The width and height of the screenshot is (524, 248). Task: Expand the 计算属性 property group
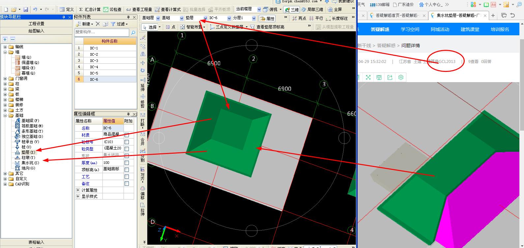[x=78, y=190]
